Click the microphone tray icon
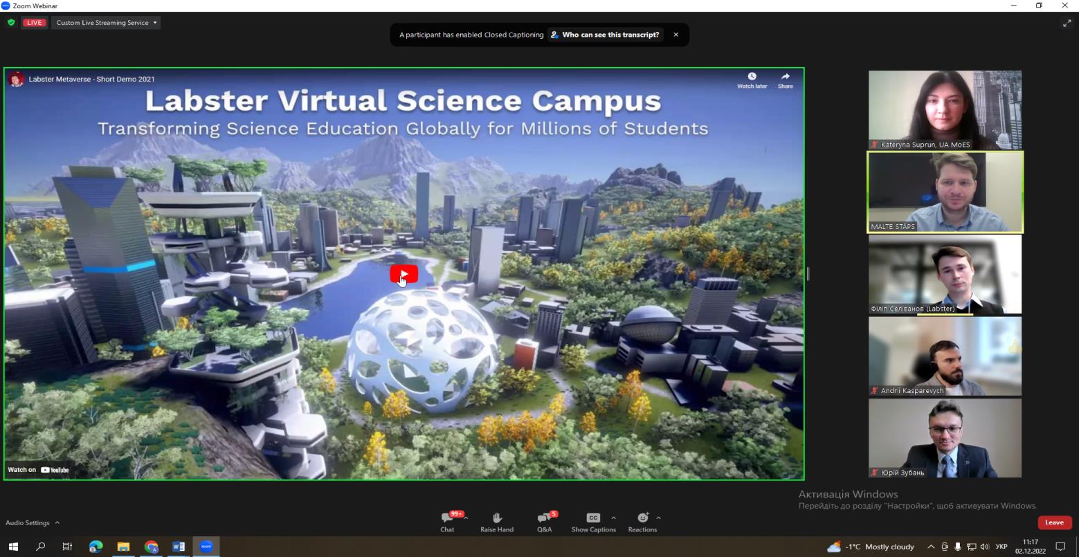The width and height of the screenshot is (1079, 557). pyautogui.click(x=958, y=547)
